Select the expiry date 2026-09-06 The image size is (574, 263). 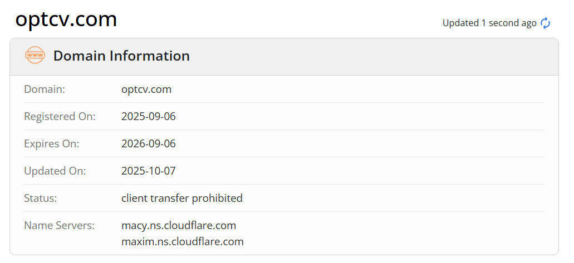point(149,143)
